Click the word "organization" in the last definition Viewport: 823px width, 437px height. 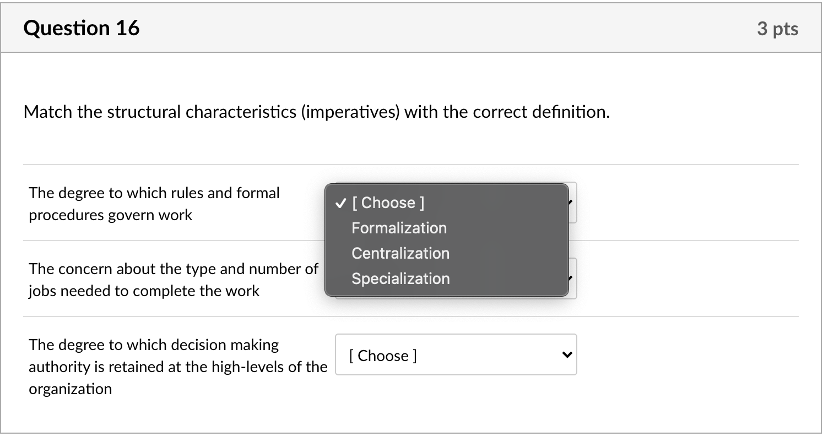coord(70,389)
